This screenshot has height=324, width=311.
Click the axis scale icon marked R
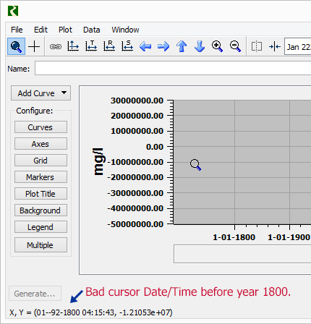point(109,46)
